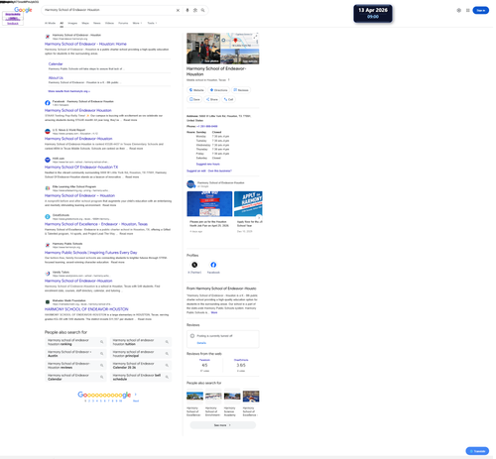Expand 'See more' under People also search for

[222, 425]
